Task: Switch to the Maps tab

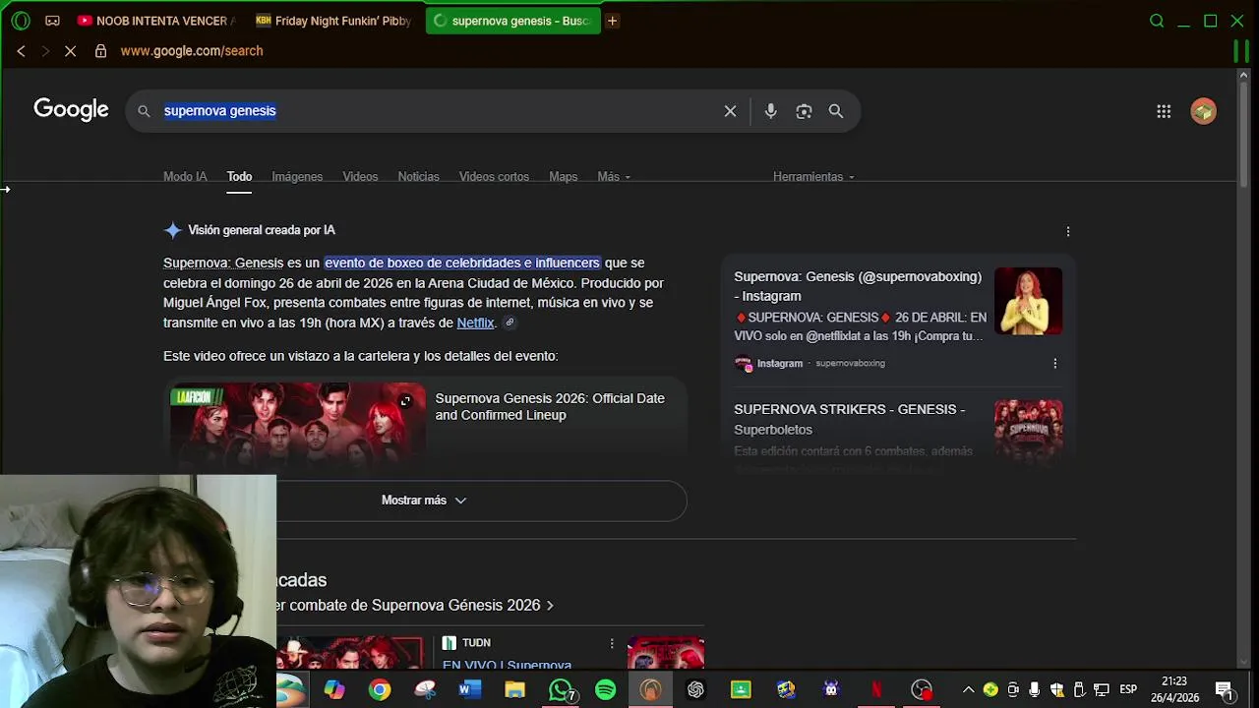Action: coord(563,177)
